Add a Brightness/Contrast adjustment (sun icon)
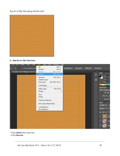The width and height of the screenshot is (120, 156). tap(105, 93)
